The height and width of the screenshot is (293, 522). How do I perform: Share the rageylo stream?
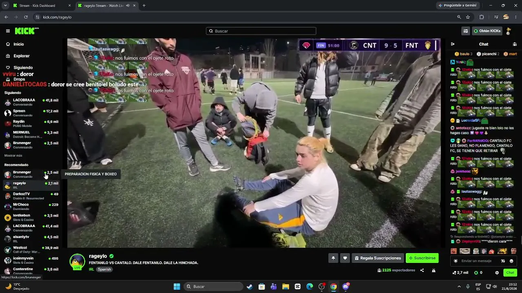(422, 270)
